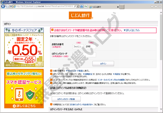Image resolution: width=163 pixels, height=113 pixels.
Task: Click the ログインパスワード input field
Action: [84, 55]
